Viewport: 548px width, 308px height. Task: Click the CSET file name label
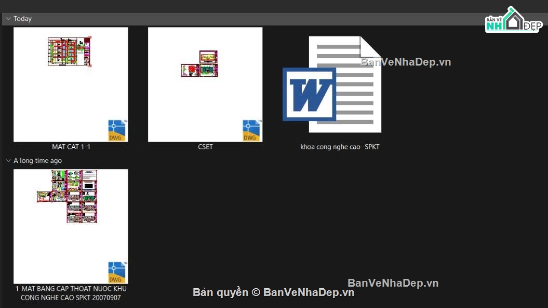[x=205, y=147]
